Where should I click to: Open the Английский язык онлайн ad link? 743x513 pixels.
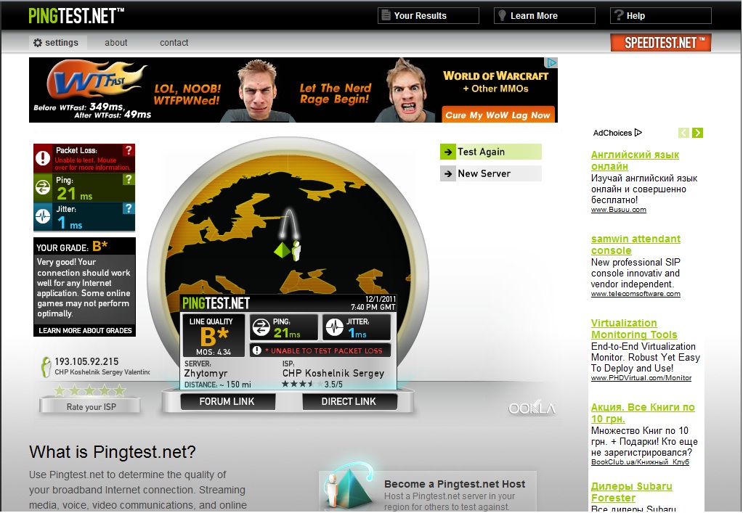coord(635,160)
